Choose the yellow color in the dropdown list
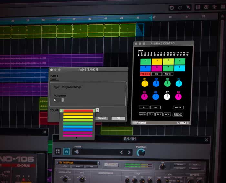 click(x=78, y=117)
